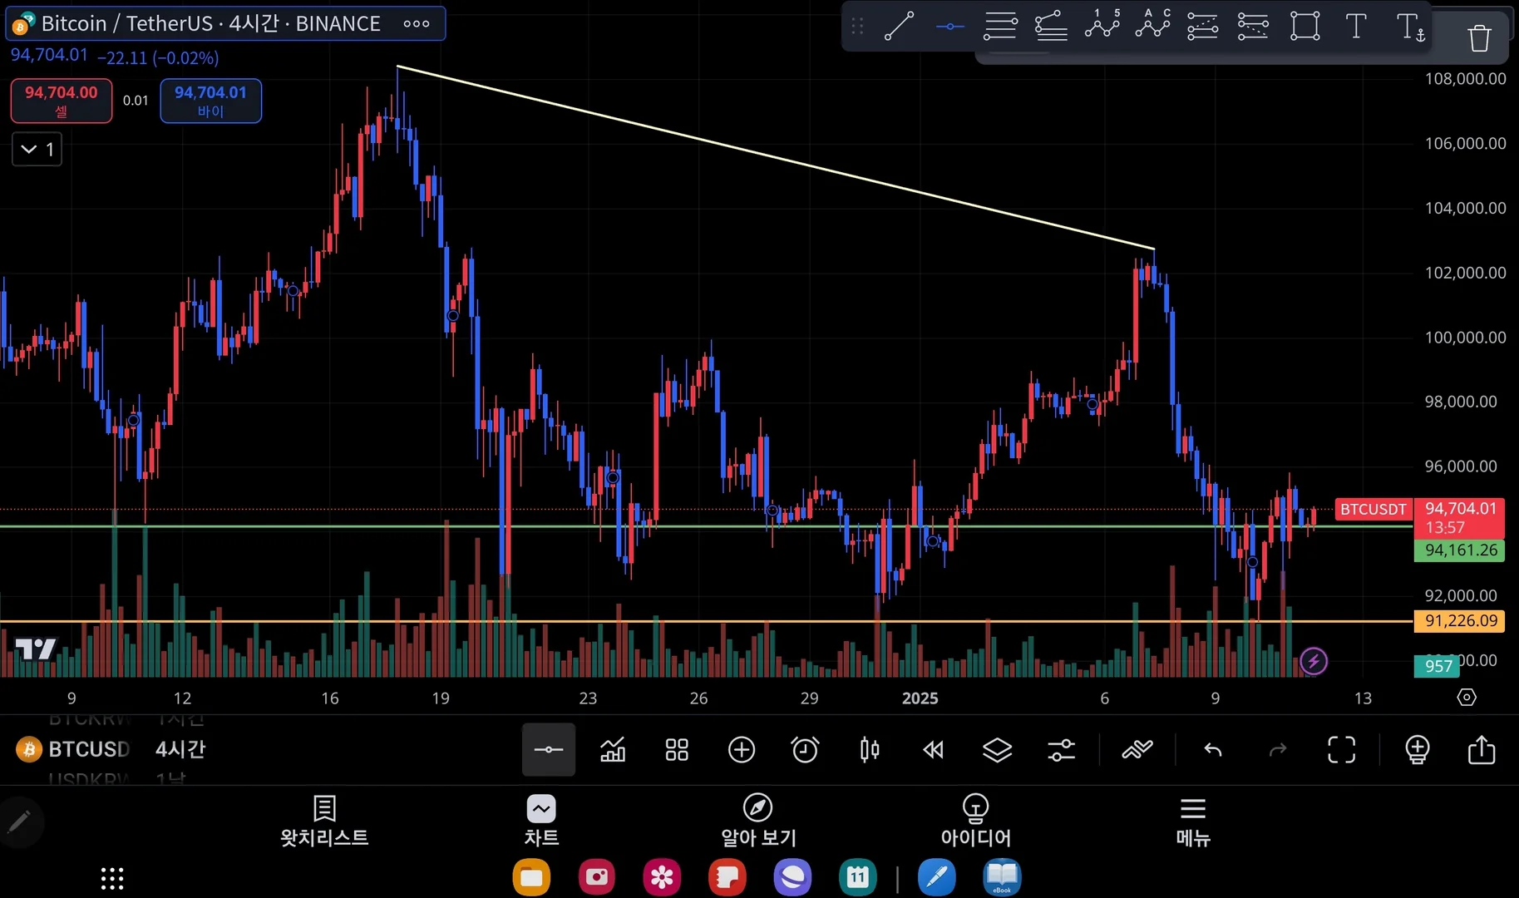Open the 메뉴 menu tab
The image size is (1519, 898).
click(1193, 822)
